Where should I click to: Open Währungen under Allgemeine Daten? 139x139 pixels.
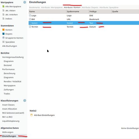pos(8,132)
